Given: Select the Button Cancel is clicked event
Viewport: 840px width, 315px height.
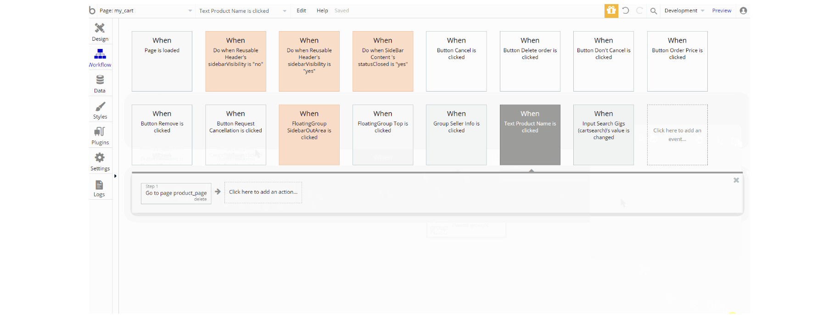Looking at the screenshot, I should point(456,61).
